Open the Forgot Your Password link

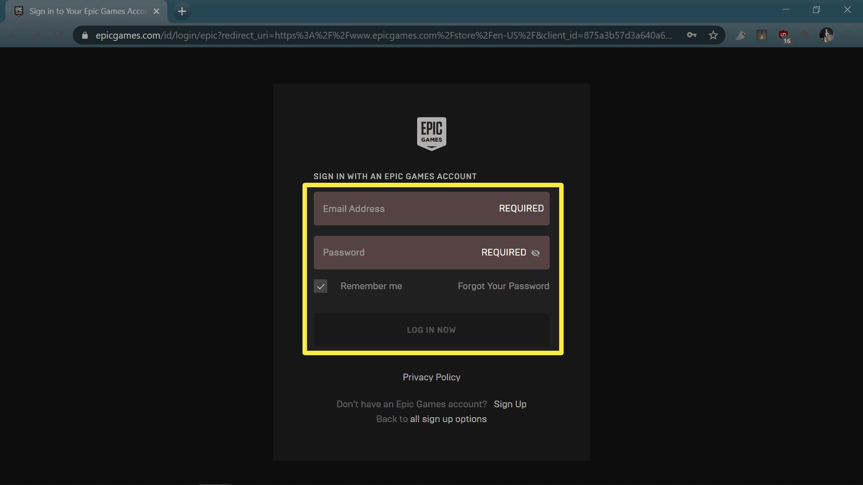pyautogui.click(x=503, y=286)
